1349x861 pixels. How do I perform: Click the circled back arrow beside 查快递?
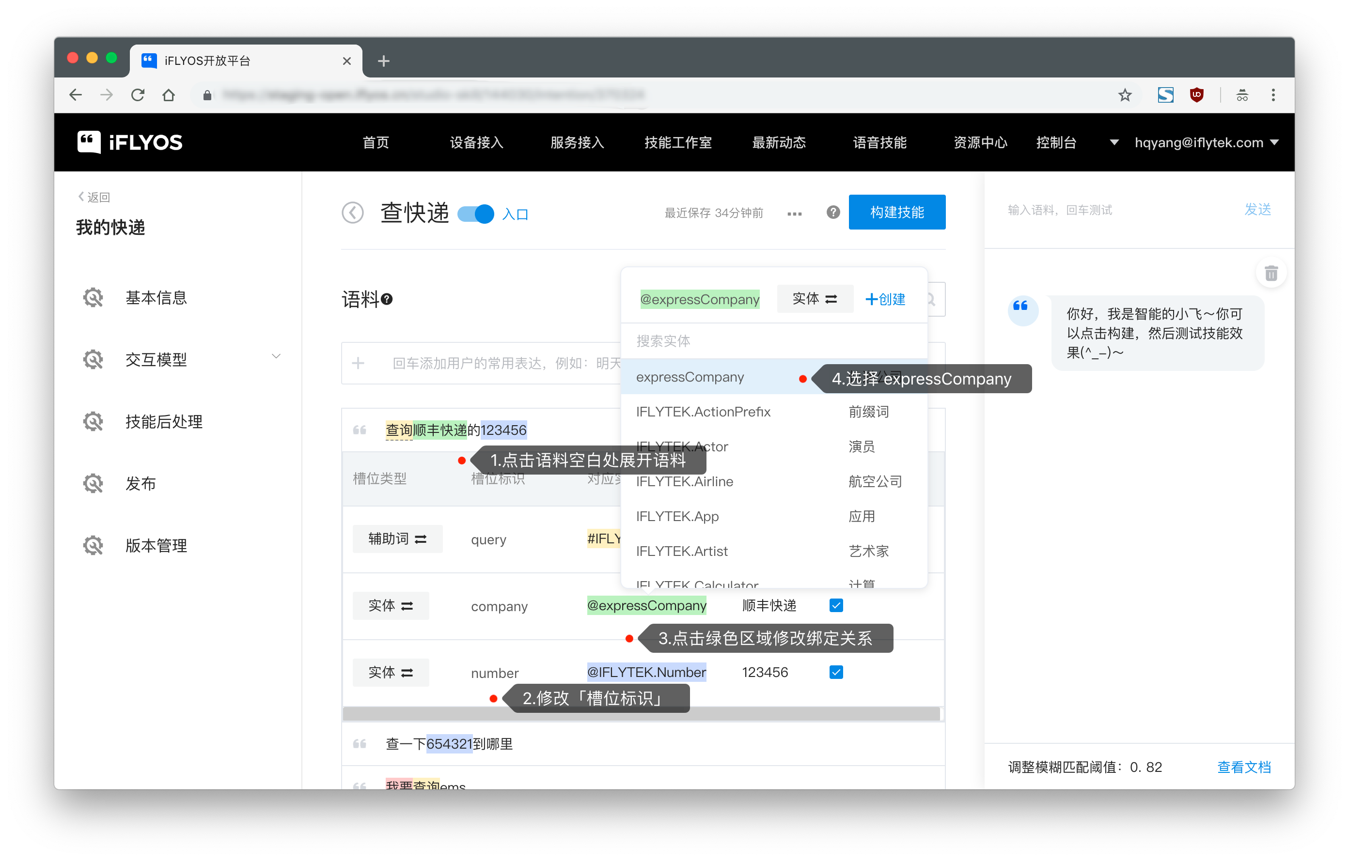353,213
